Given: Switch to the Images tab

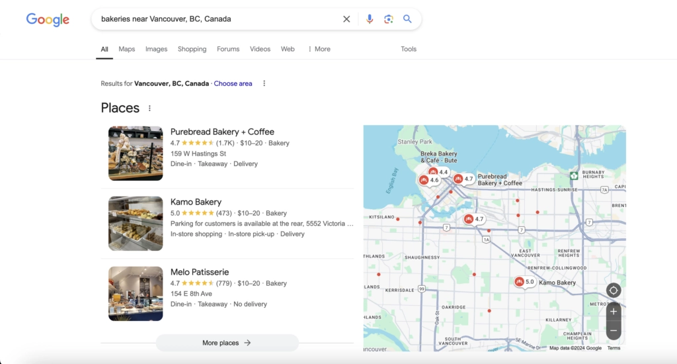Looking at the screenshot, I should (156, 49).
